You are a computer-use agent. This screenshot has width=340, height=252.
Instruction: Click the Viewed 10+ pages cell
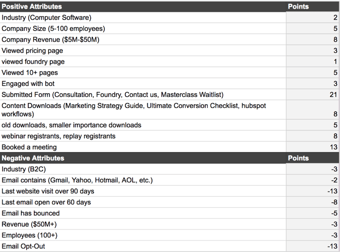(x=143, y=73)
